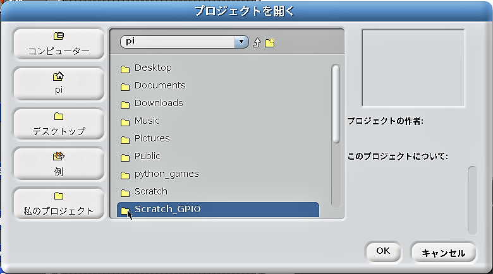Click the project notes scrollbar
The height and width of the screenshot is (274, 493).
472,200
